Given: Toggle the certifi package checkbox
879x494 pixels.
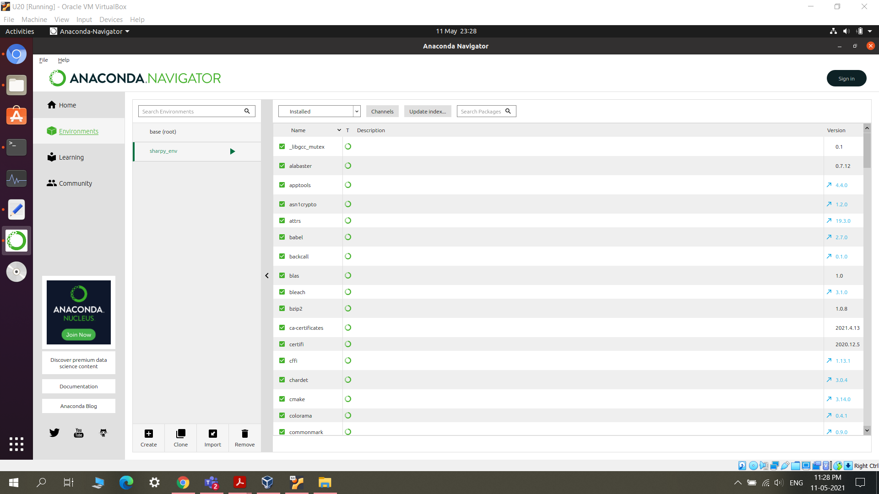Looking at the screenshot, I should point(282,344).
